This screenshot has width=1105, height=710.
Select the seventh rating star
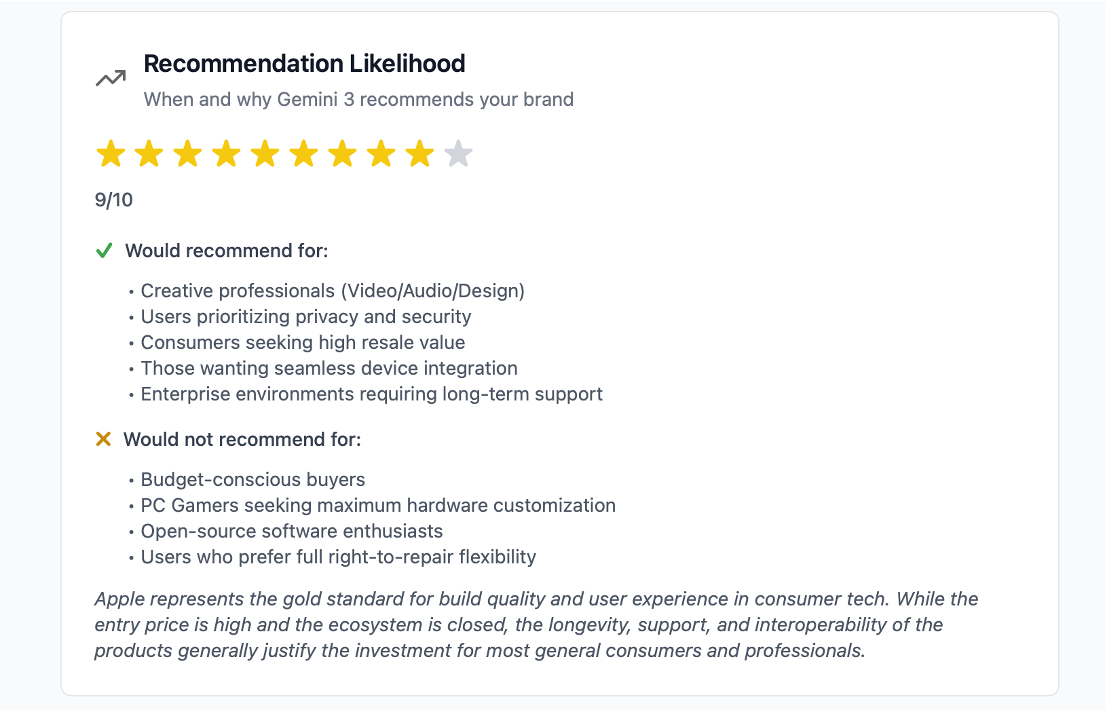tap(343, 153)
